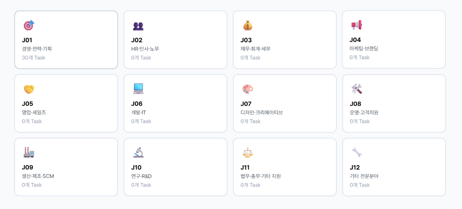The width and height of the screenshot is (462, 209).
Task: Click the paint palette icon on J07
Action: (248, 89)
